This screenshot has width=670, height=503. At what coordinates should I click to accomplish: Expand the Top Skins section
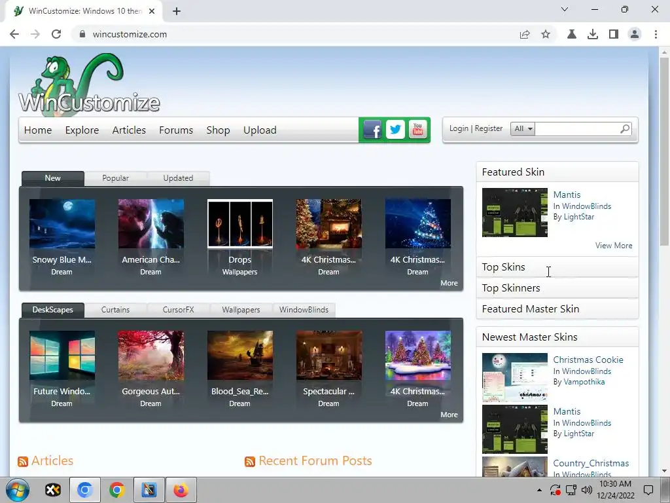click(x=557, y=267)
